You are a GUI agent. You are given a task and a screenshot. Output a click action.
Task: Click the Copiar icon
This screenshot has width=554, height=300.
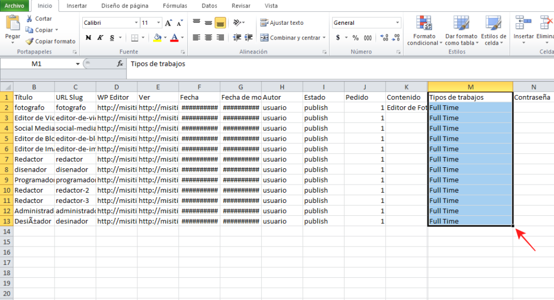[x=29, y=30]
